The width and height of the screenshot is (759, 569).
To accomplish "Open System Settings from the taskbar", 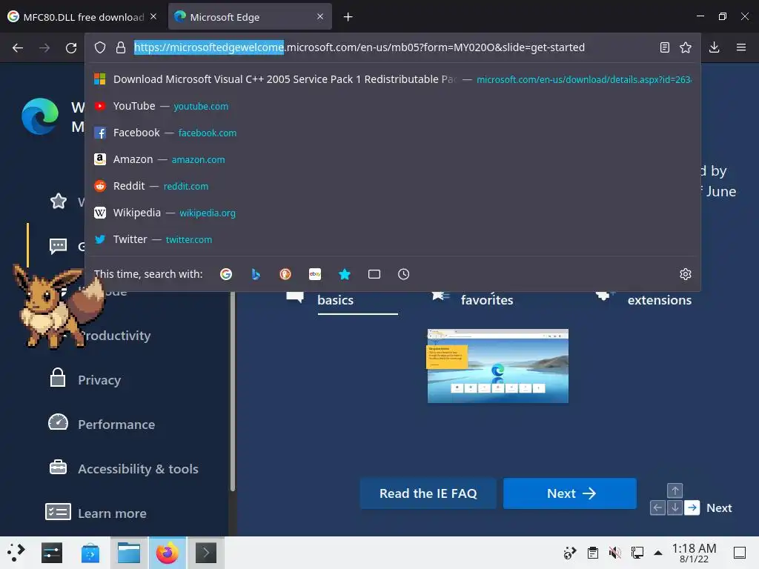I will click(52, 553).
